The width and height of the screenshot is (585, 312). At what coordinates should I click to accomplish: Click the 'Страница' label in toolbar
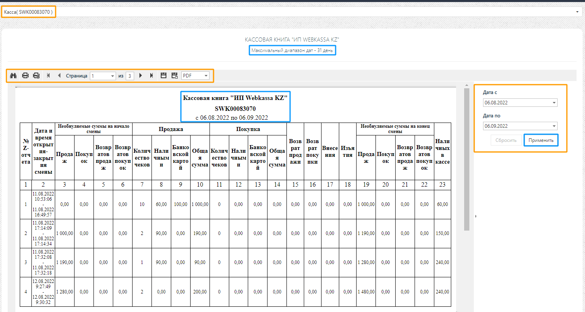pyautogui.click(x=77, y=76)
